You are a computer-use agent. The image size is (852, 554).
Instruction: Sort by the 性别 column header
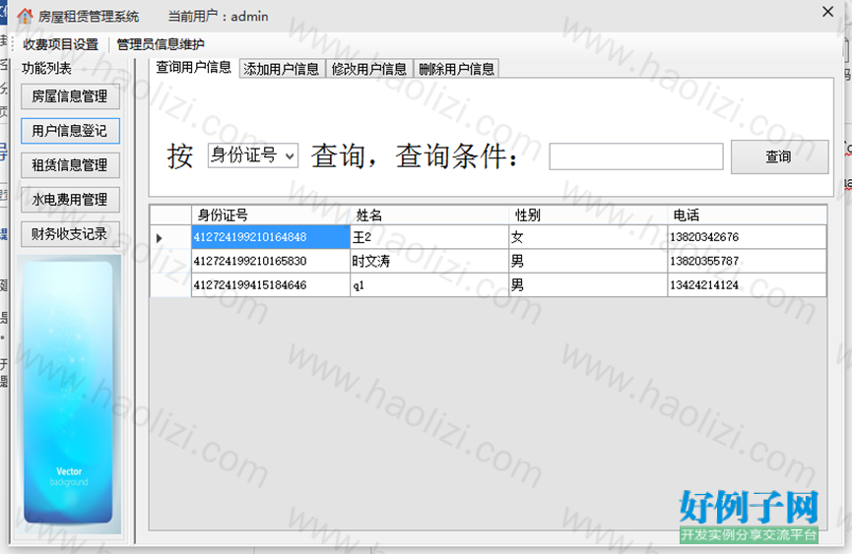(588, 215)
